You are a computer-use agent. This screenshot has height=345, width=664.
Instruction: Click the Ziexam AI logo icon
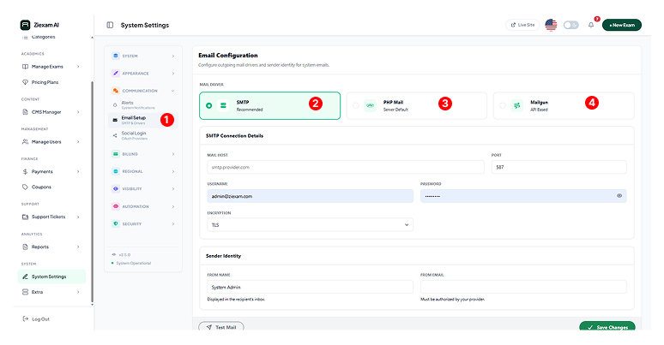(24, 25)
